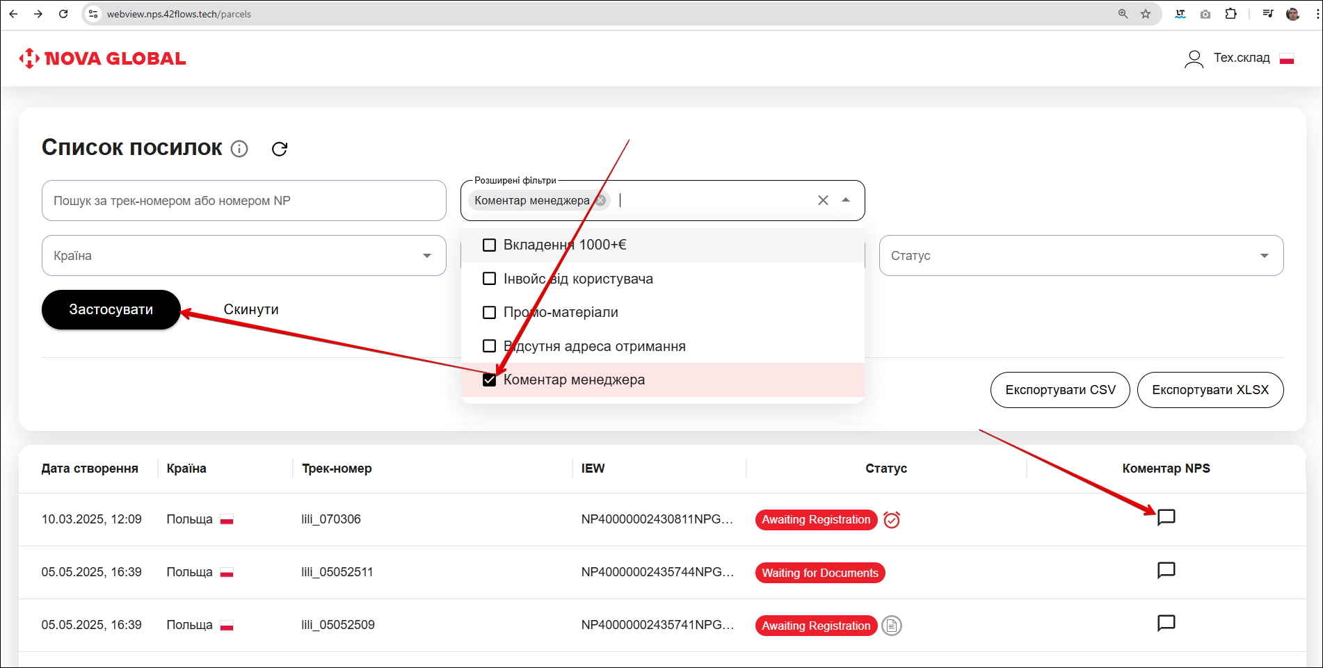Click the alarm clock icon next to lili_070306 status
The image size is (1323, 668).
pos(891,520)
